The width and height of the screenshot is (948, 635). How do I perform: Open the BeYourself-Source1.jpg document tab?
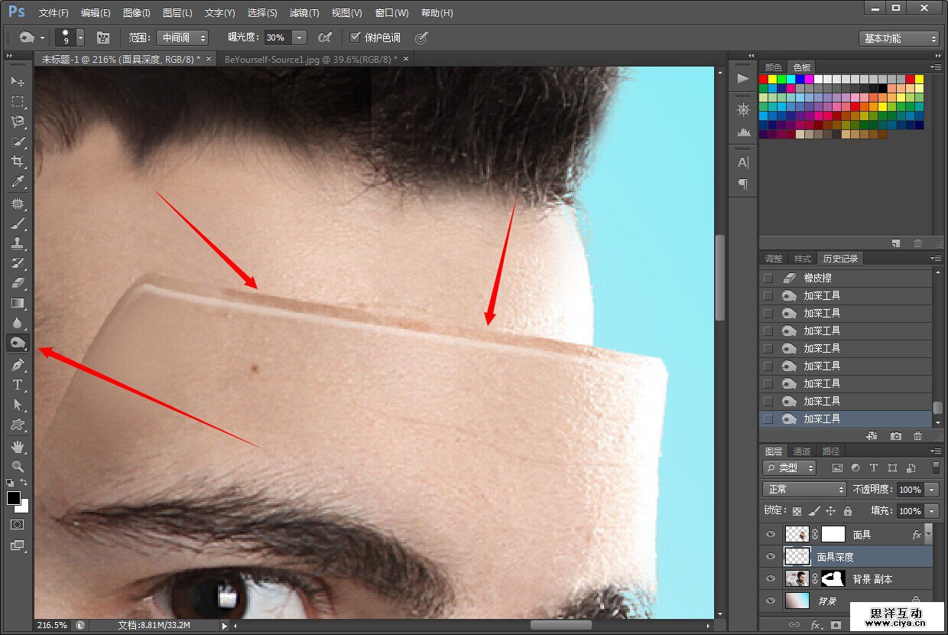point(310,59)
